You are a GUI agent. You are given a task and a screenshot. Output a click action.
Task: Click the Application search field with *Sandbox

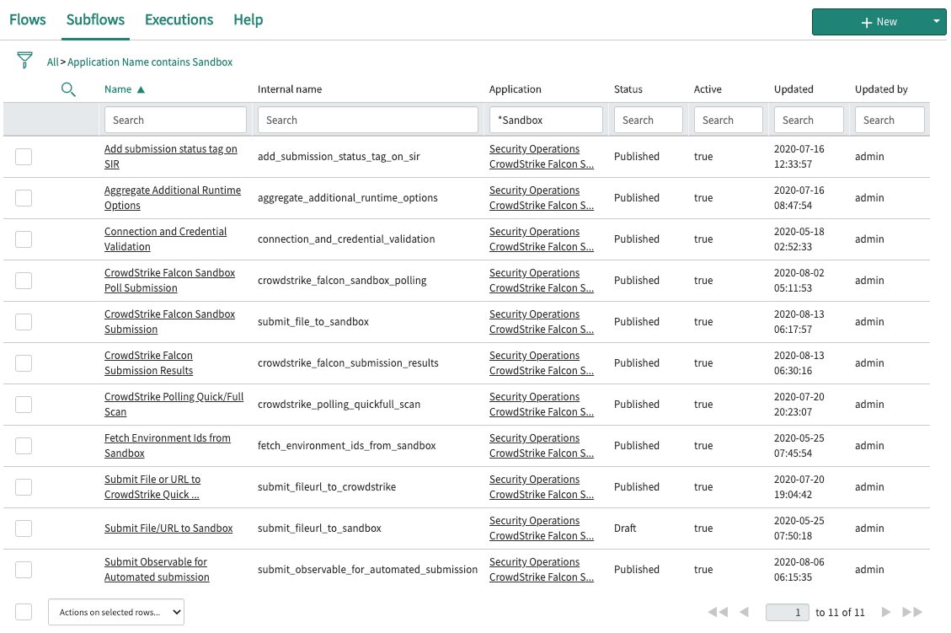click(x=546, y=121)
